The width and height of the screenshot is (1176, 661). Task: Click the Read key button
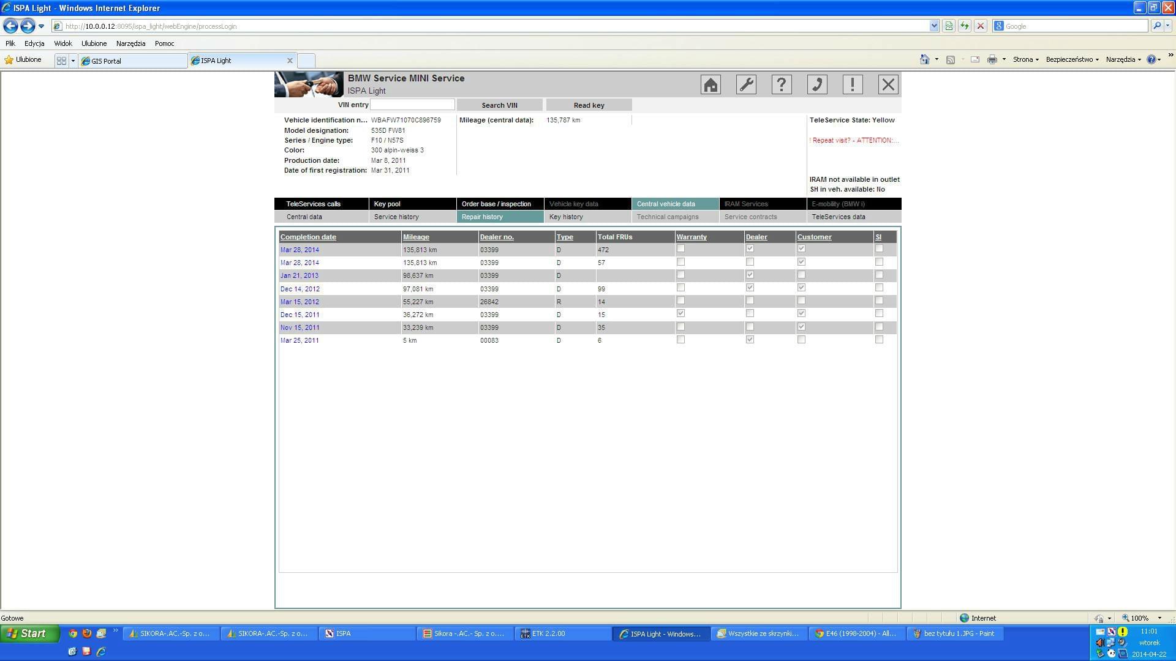[x=589, y=105]
